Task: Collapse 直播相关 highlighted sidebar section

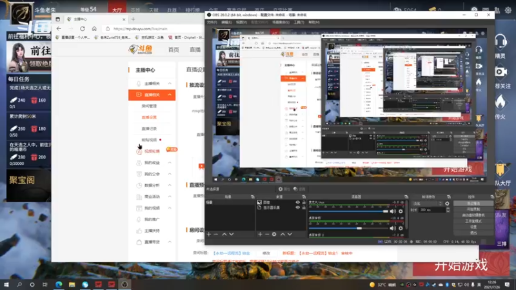Action: (170, 95)
